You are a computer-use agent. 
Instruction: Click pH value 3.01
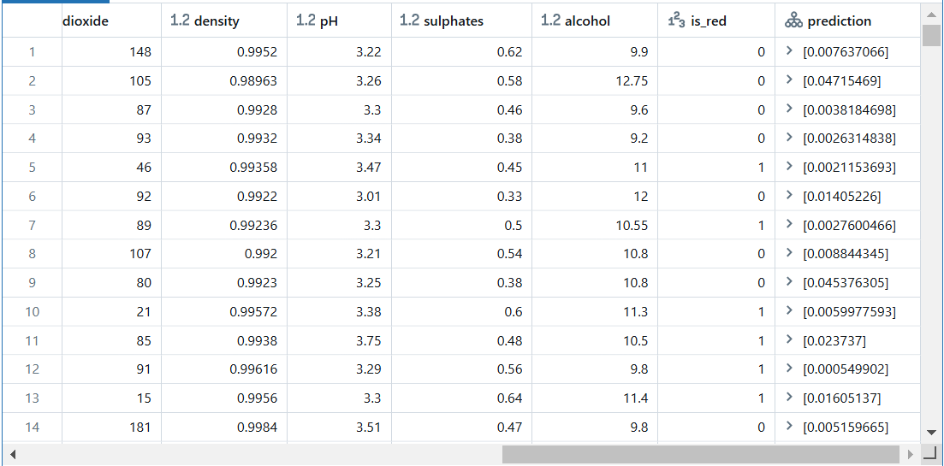[x=369, y=196]
